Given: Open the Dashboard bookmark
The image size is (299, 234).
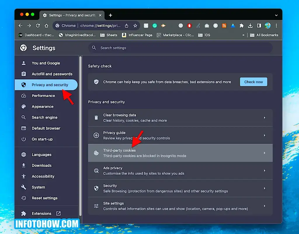Looking at the screenshot, I should tap(36, 35).
